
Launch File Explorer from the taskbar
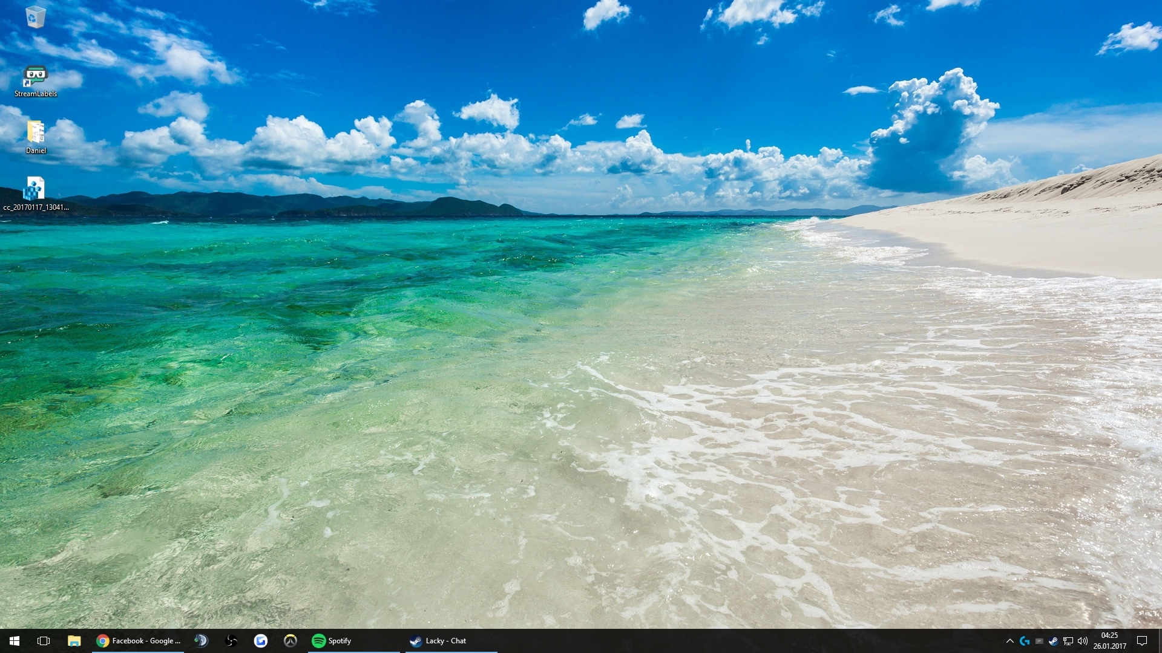pos(74,641)
